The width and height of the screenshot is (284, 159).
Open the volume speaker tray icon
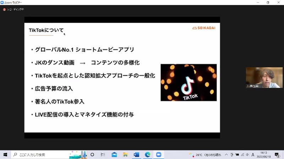point(247,155)
